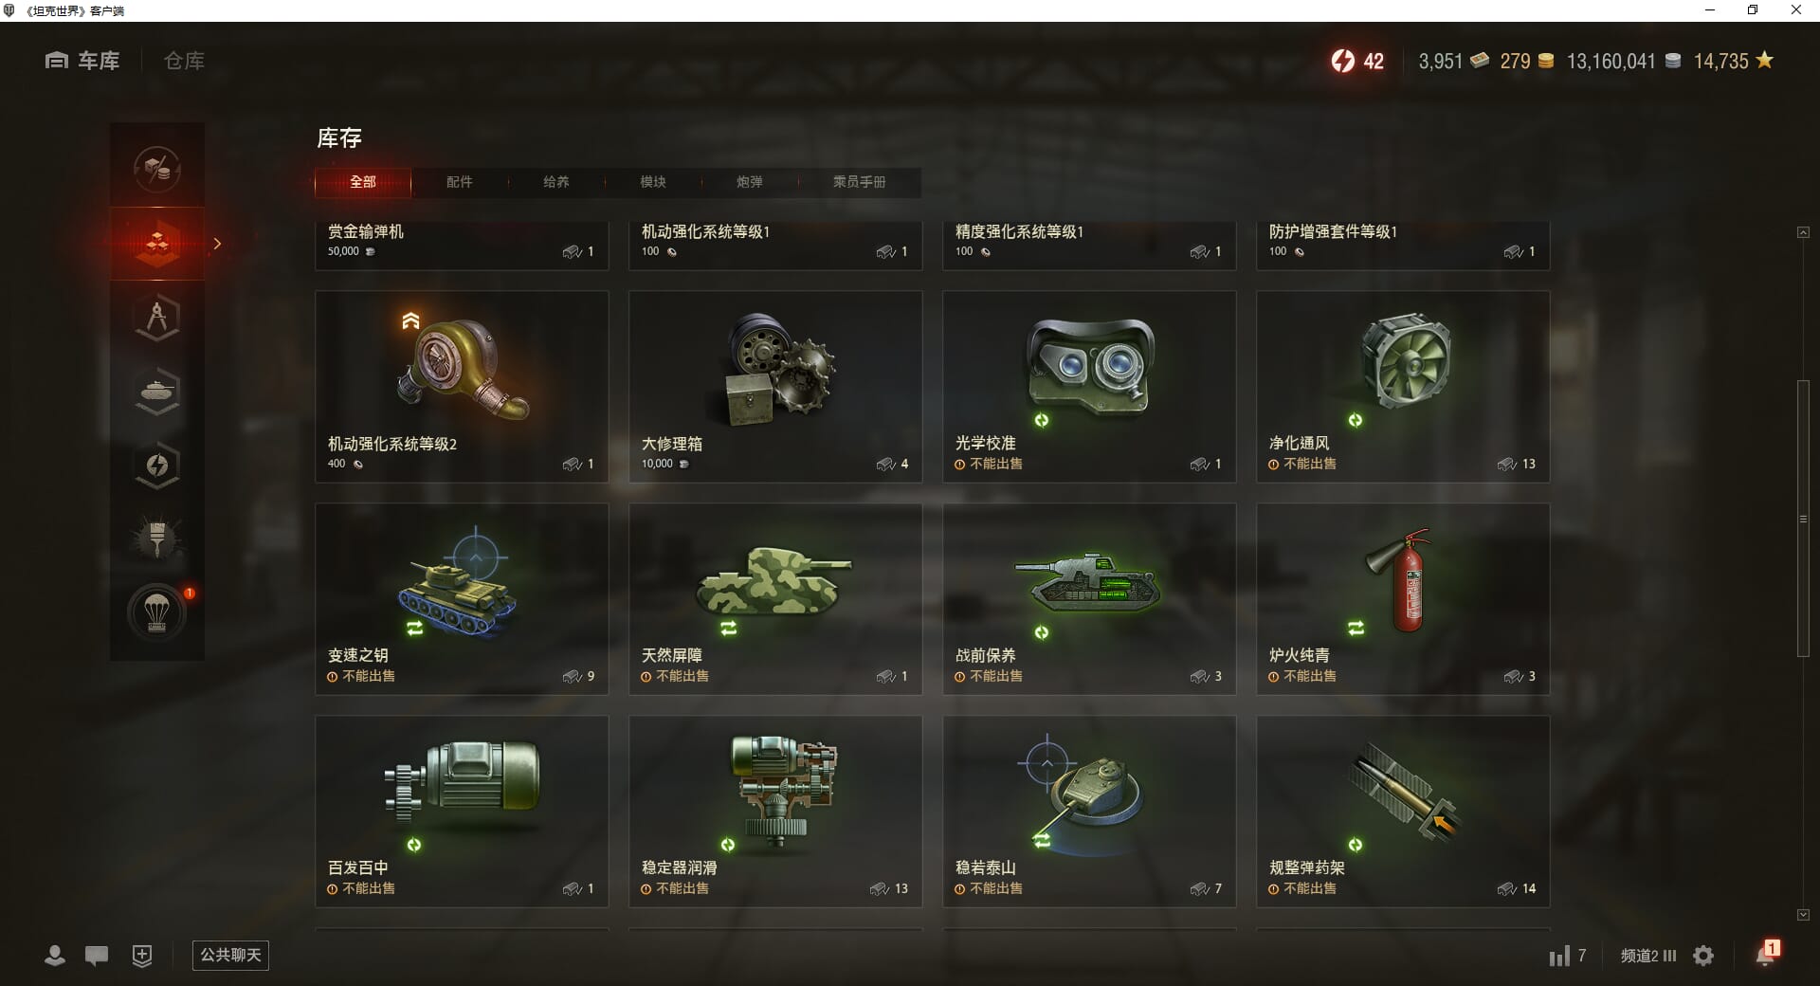Image resolution: width=1820 pixels, height=986 pixels.
Task: Switch to the 乘员手册 tab
Action: [x=860, y=182]
